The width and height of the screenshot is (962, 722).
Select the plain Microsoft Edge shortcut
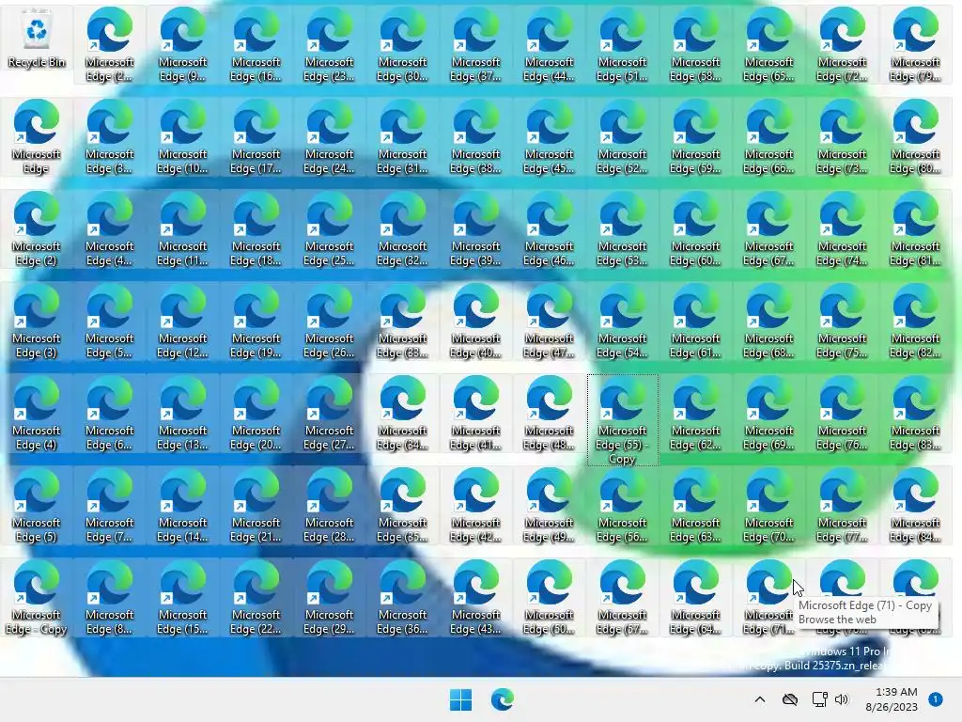coord(37,137)
